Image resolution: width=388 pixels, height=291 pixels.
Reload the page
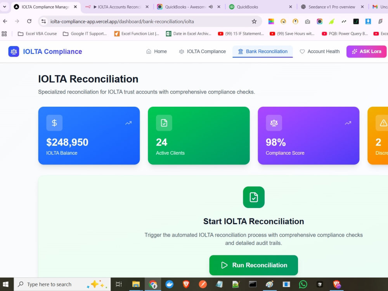[29, 21]
